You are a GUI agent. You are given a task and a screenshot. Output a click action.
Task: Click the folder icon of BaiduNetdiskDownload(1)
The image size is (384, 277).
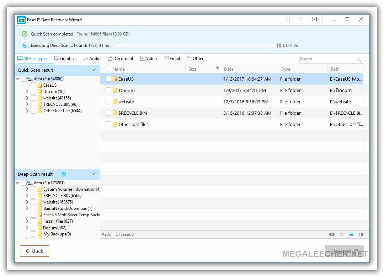40,208
